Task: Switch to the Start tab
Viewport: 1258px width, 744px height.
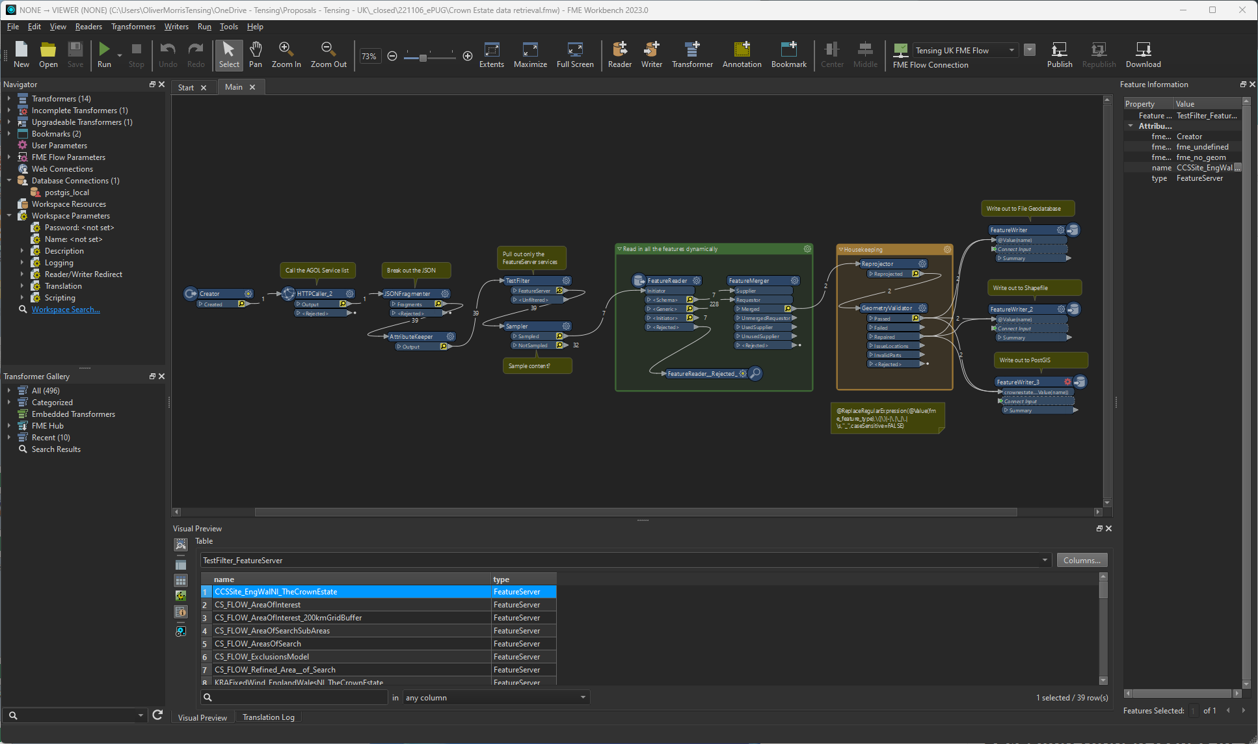Action: [x=185, y=86]
